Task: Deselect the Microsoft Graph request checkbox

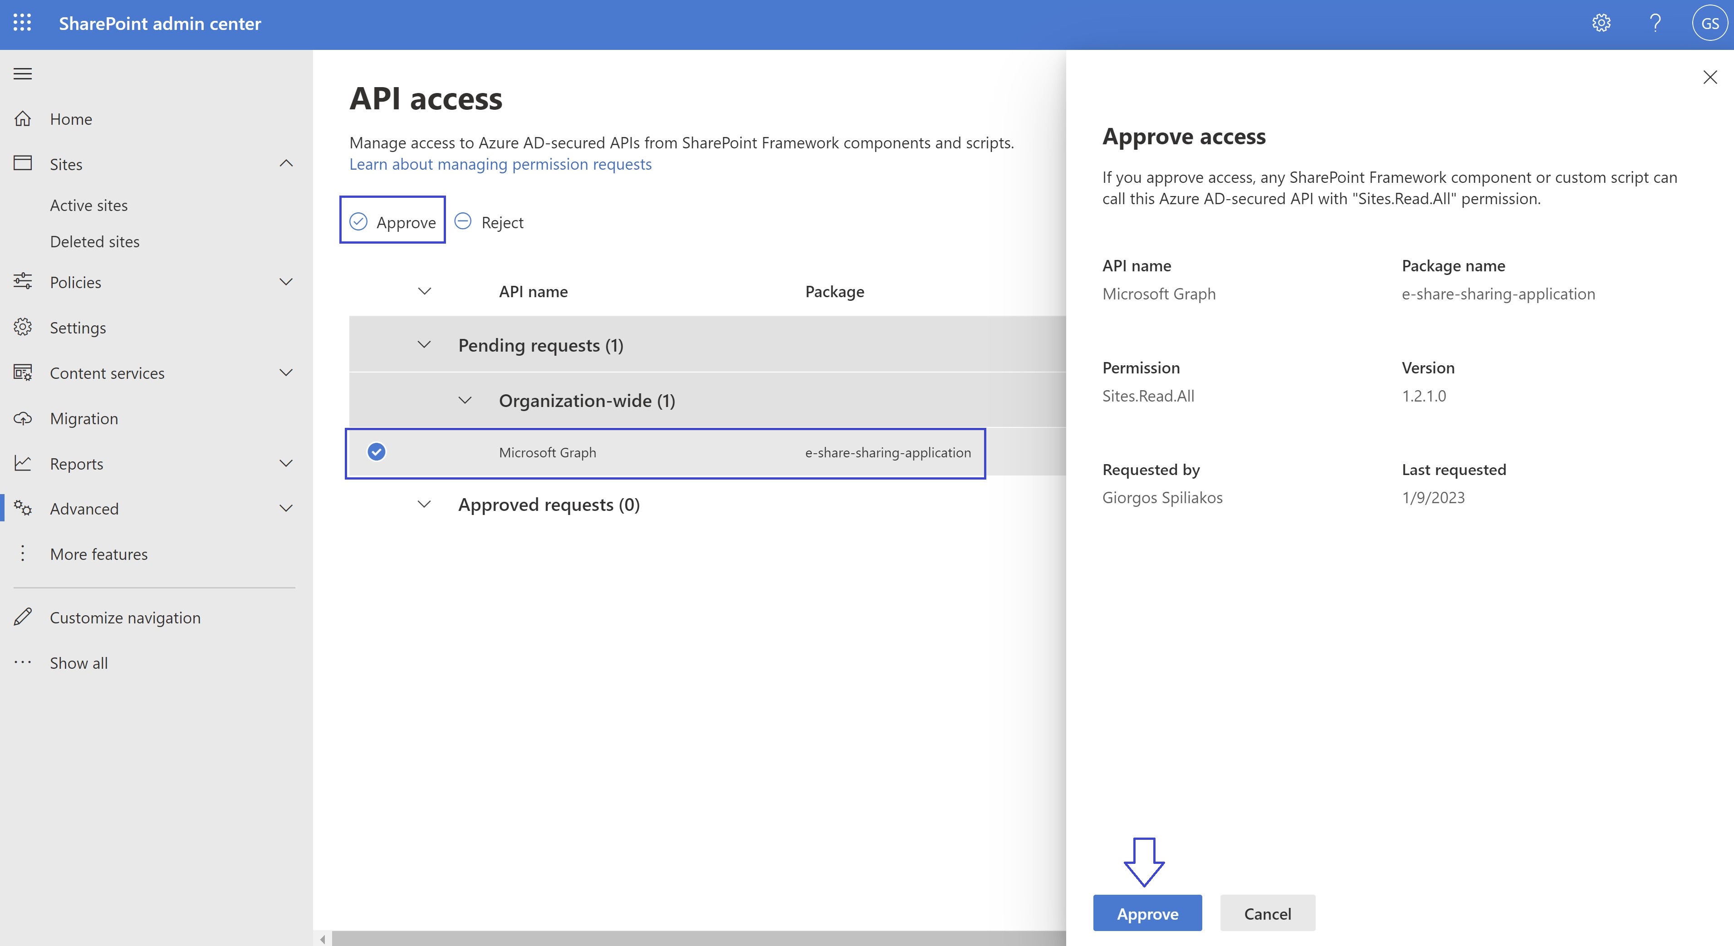Action: [377, 452]
